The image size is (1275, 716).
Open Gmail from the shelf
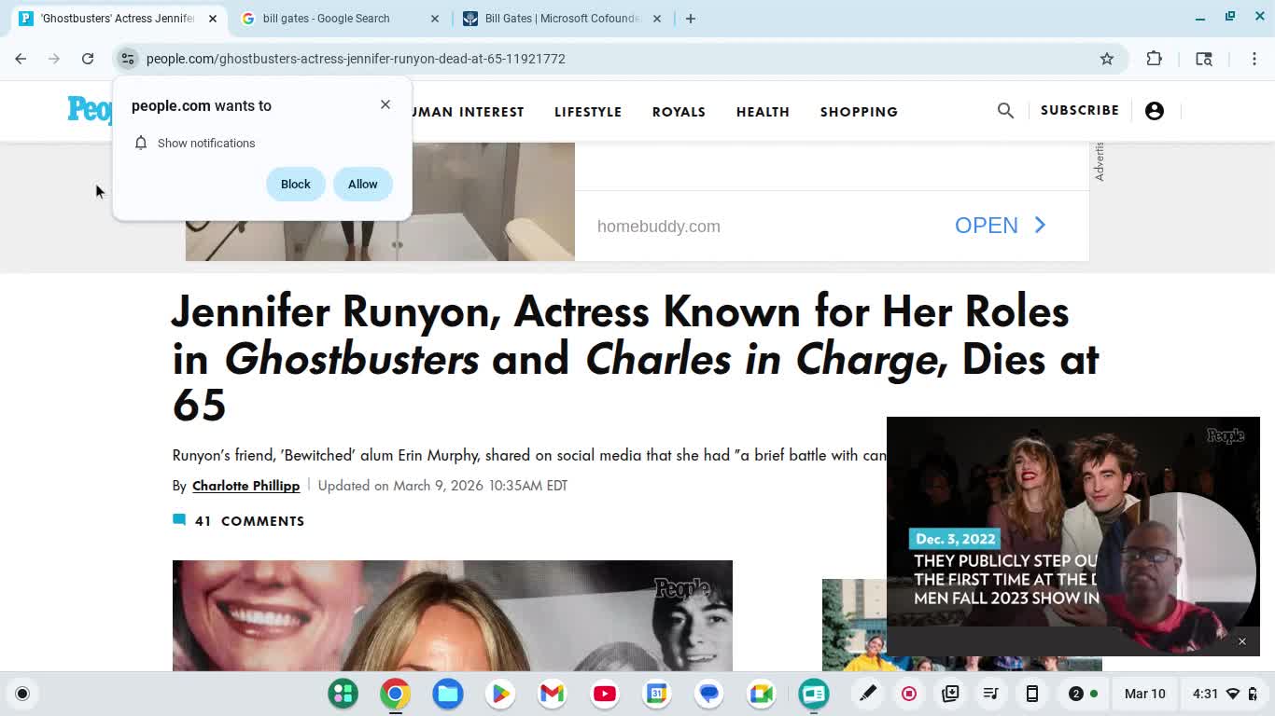tap(552, 694)
